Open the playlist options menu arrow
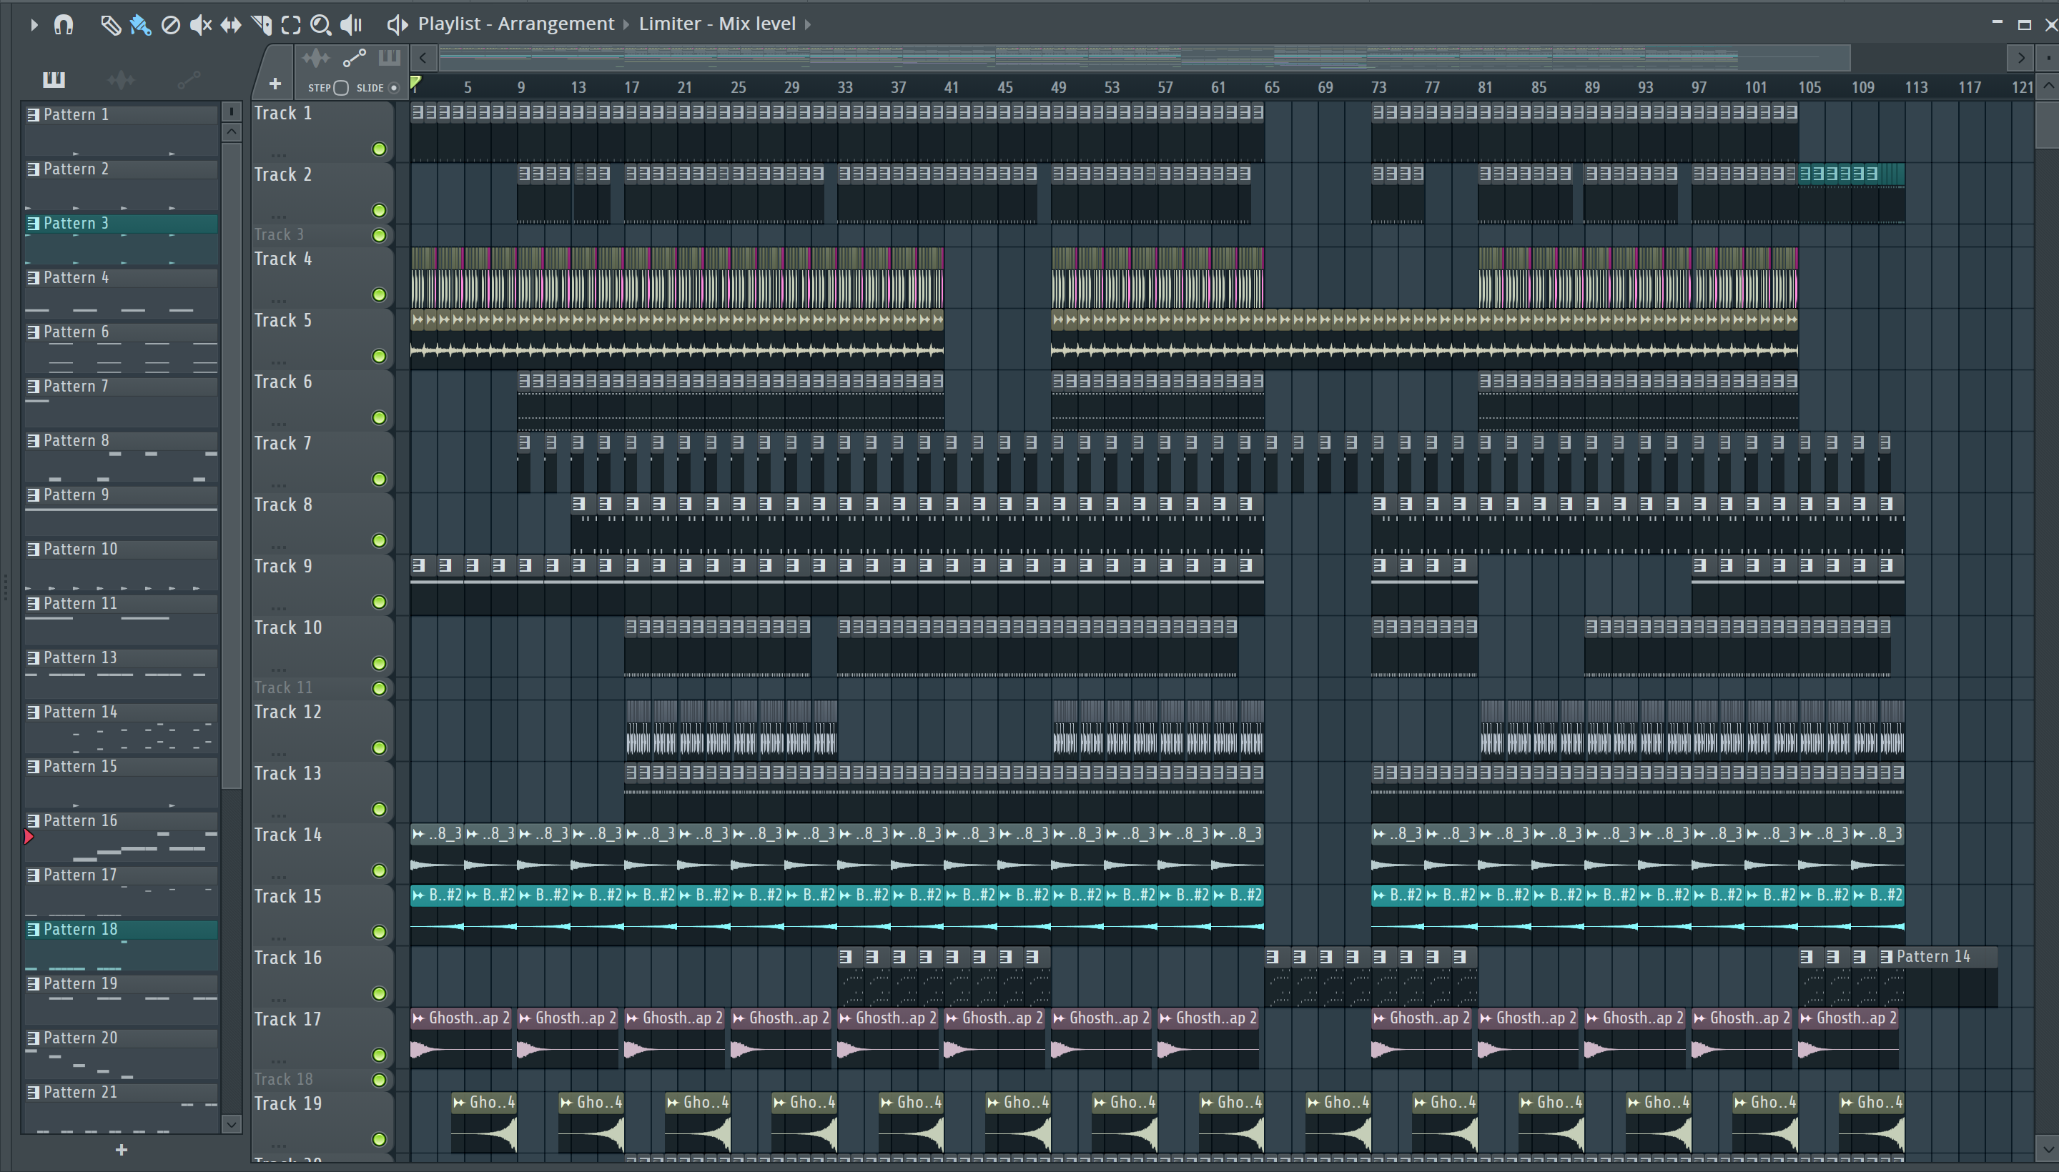Image resolution: width=2059 pixels, height=1172 pixels. pyautogui.click(x=34, y=25)
